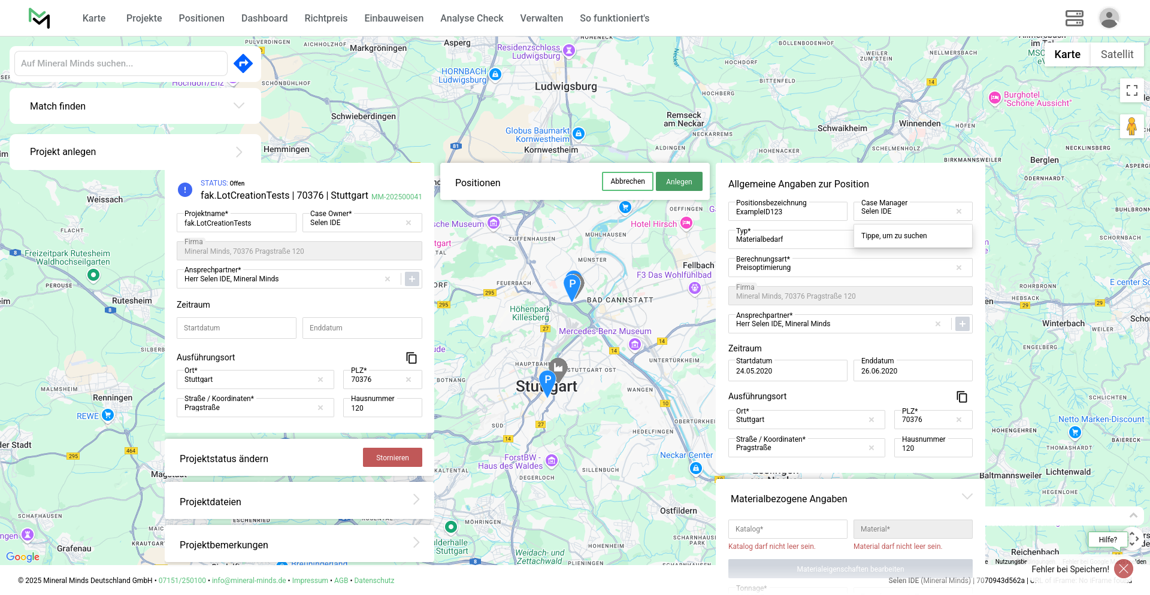The width and height of the screenshot is (1150, 595).
Task: Click the green Anlegen button
Action: click(679, 182)
